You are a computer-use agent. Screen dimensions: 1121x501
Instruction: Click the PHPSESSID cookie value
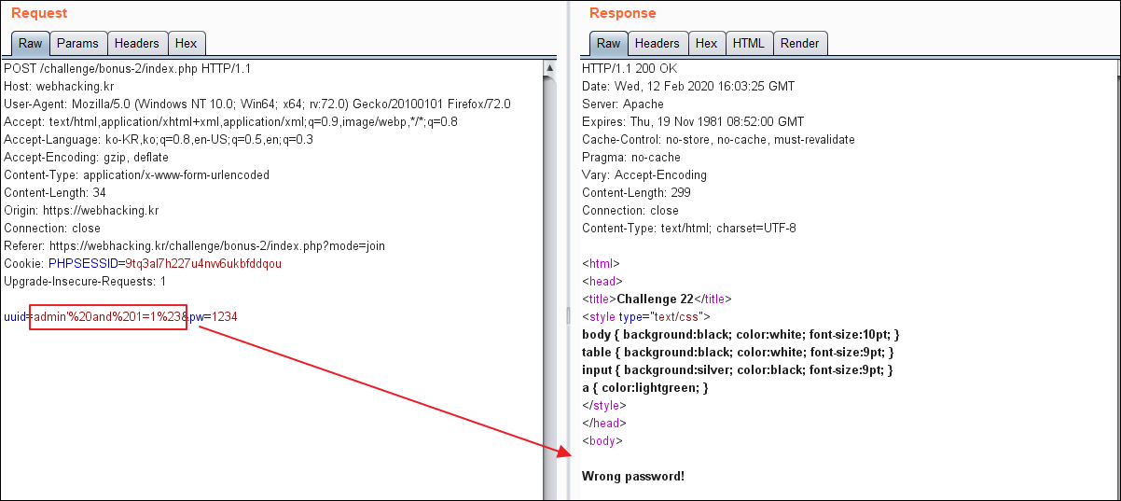coord(203,264)
